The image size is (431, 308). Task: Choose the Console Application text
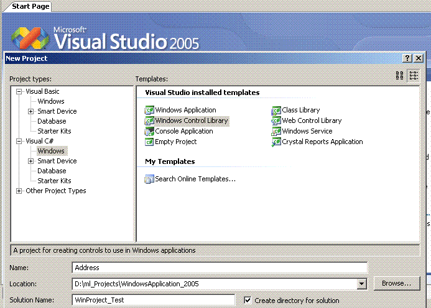[184, 131]
